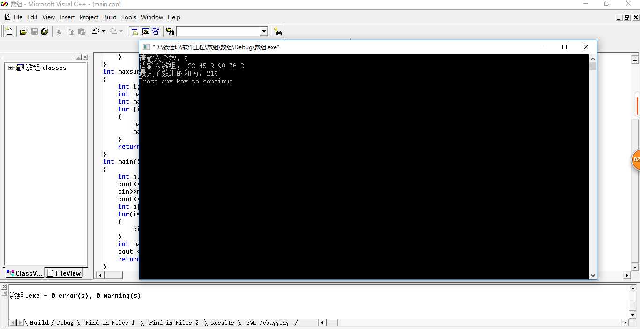The height and width of the screenshot is (329, 640).
Task: Restore the main.cpp document child window
Action: click(x=626, y=17)
